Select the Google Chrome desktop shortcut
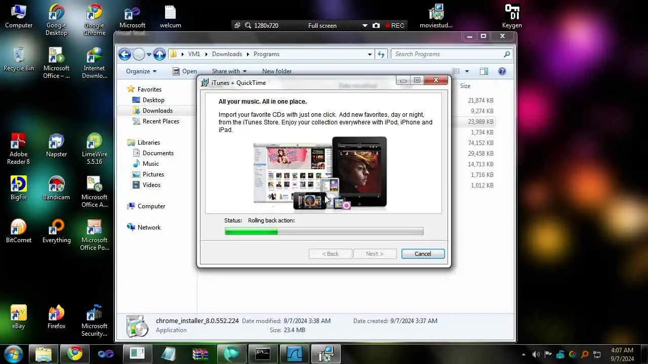Image resolution: width=648 pixels, height=364 pixels. tap(94, 20)
